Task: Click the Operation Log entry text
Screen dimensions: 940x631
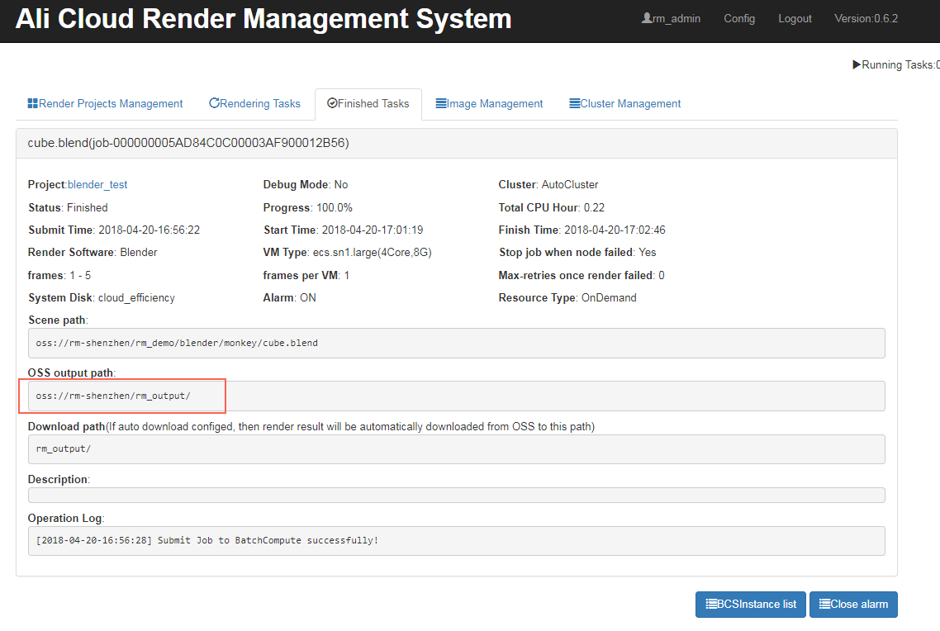Action: pos(207,540)
